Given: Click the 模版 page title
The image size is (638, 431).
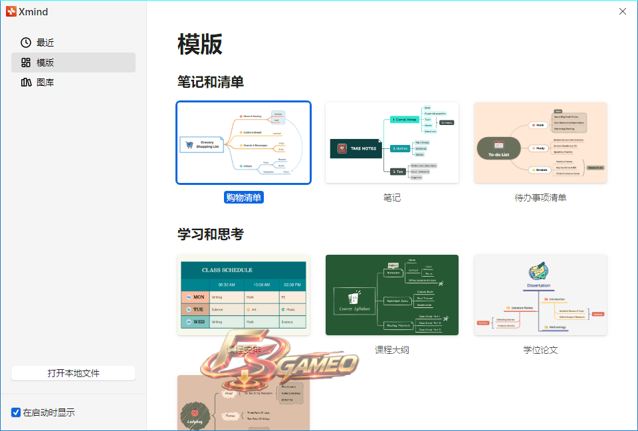Looking at the screenshot, I should pos(200,45).
